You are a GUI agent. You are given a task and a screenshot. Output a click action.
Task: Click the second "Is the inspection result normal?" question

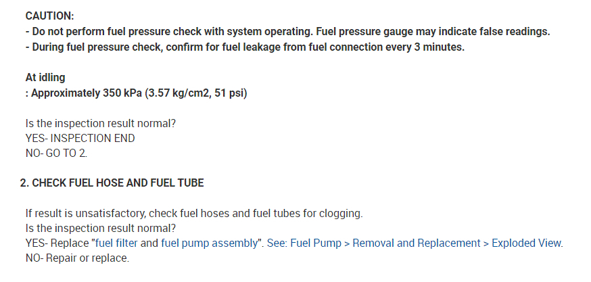tap(101, 228)
